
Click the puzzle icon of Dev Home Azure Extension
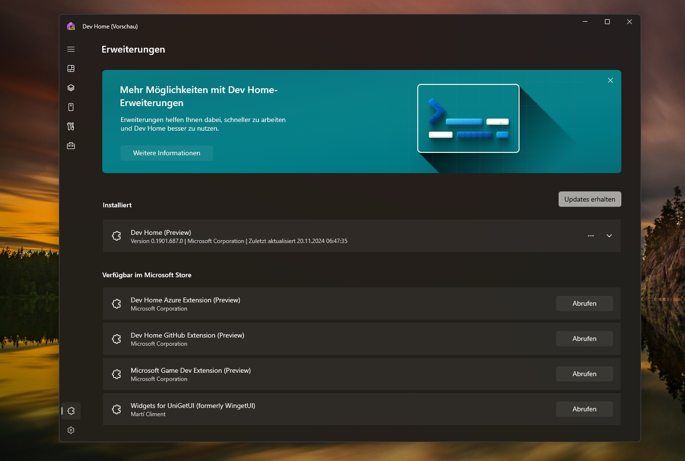116,304
